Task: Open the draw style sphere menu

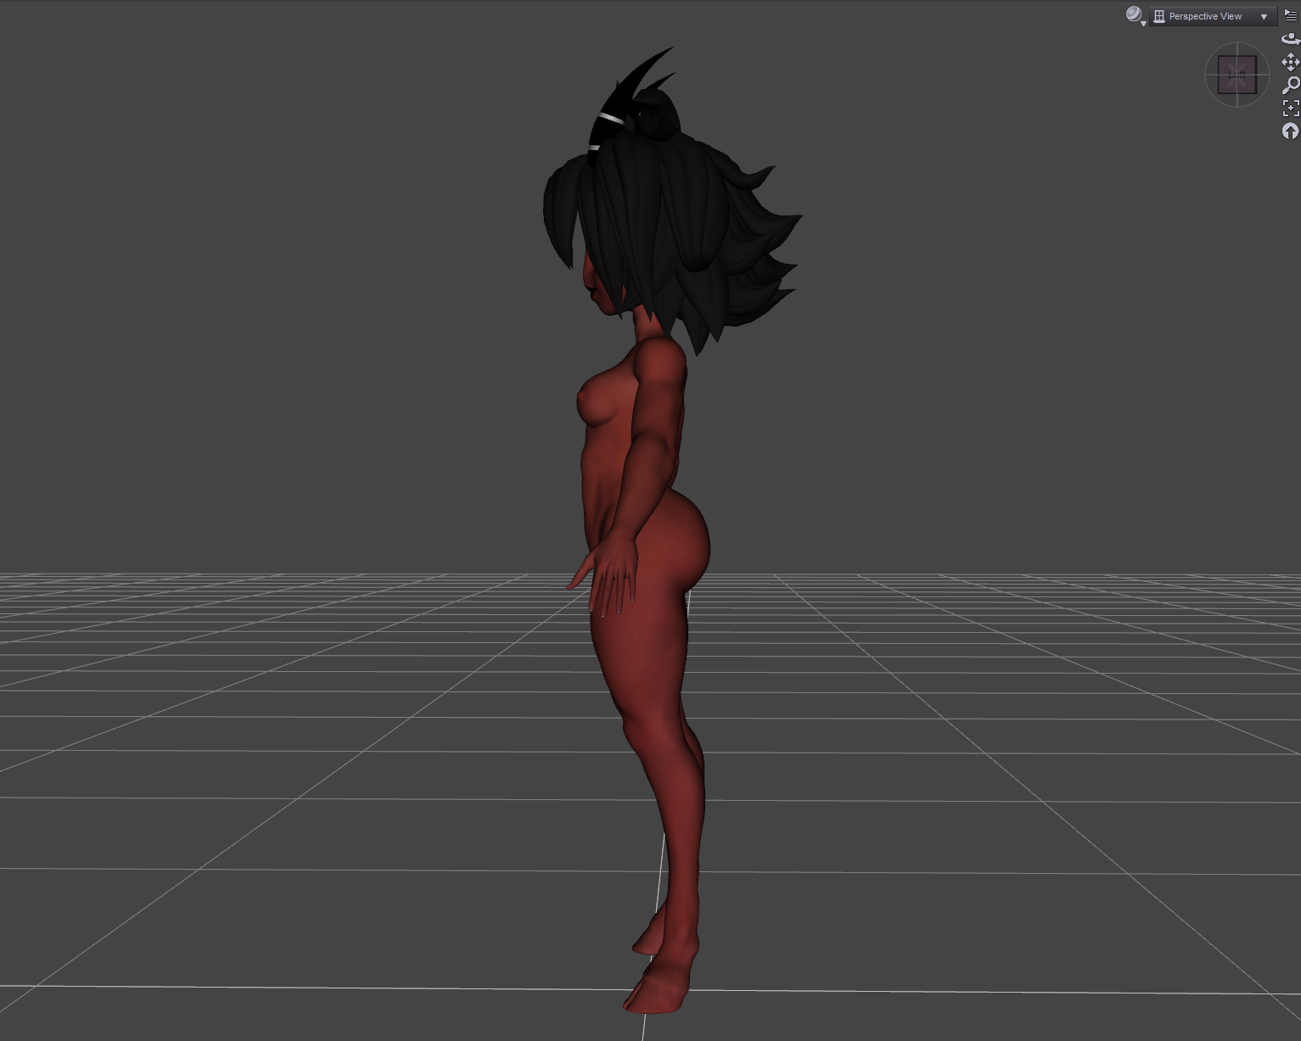Action: [1135, 15]
